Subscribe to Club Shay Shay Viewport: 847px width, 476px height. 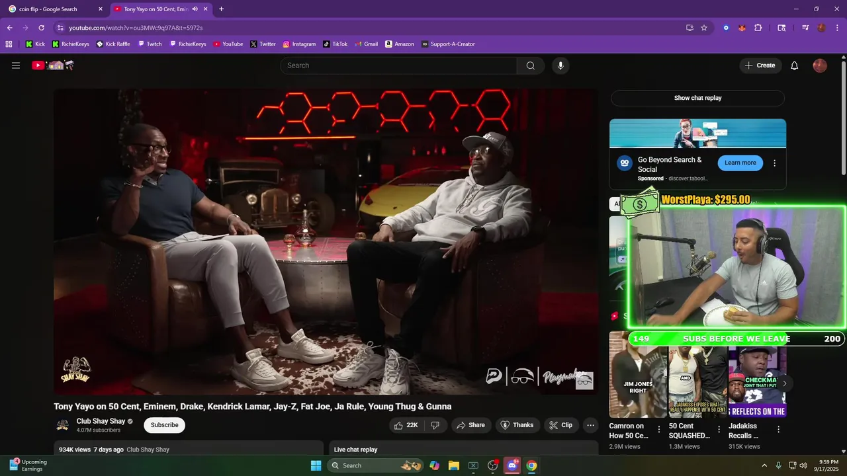click(164, 425)
